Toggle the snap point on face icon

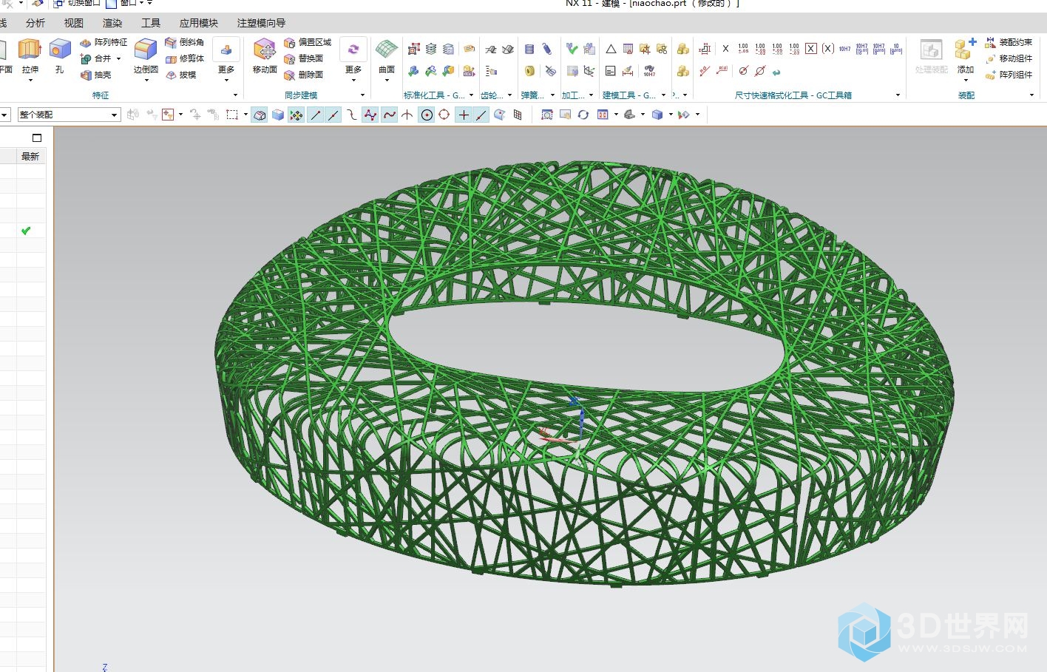point(499,115)
